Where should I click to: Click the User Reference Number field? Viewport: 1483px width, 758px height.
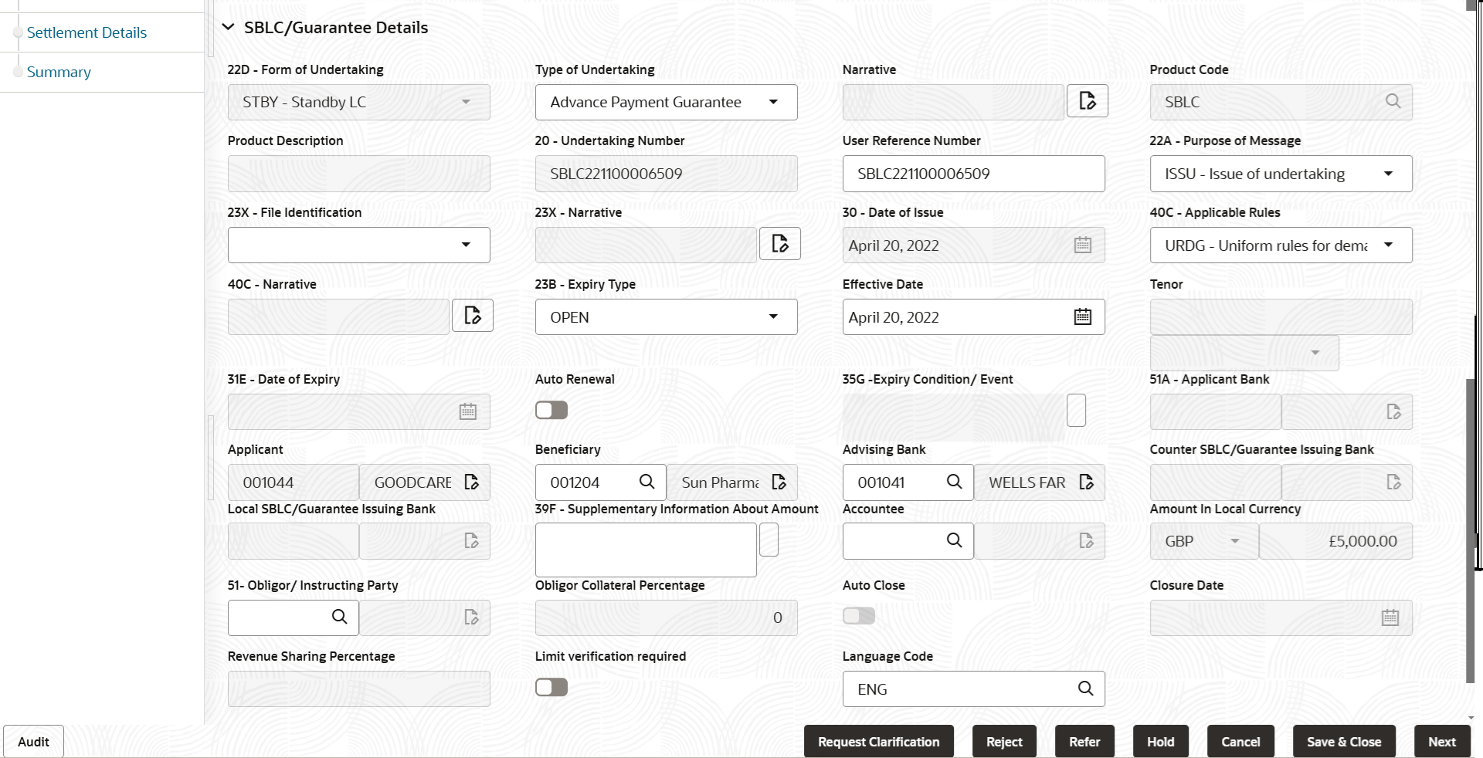(973, 174)
